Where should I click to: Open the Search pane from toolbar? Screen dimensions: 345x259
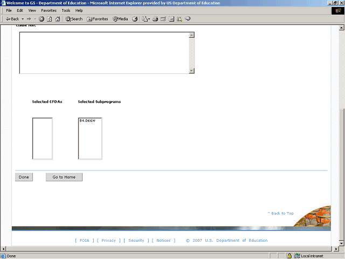[74, 19]
